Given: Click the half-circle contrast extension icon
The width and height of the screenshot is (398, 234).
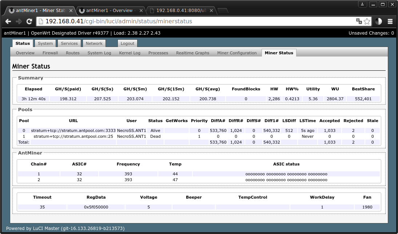Looking at the screenshot, I should tap(379, 21).
